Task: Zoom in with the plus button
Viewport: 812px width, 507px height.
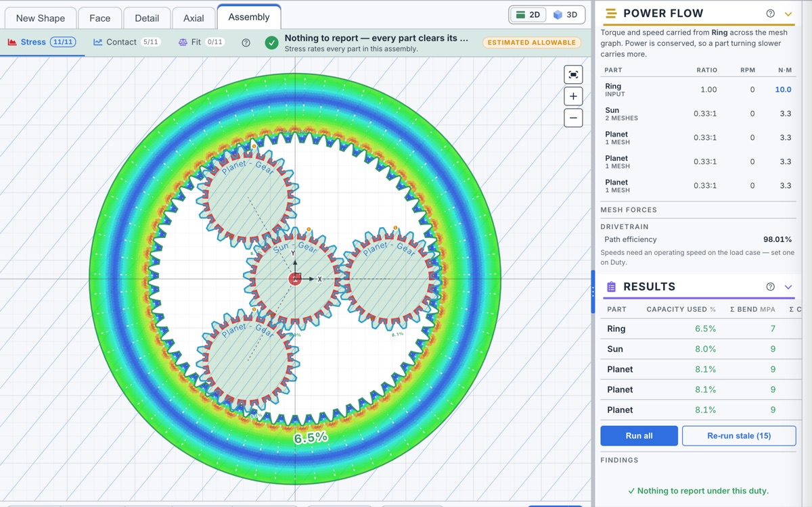Action: click(573, 96)
